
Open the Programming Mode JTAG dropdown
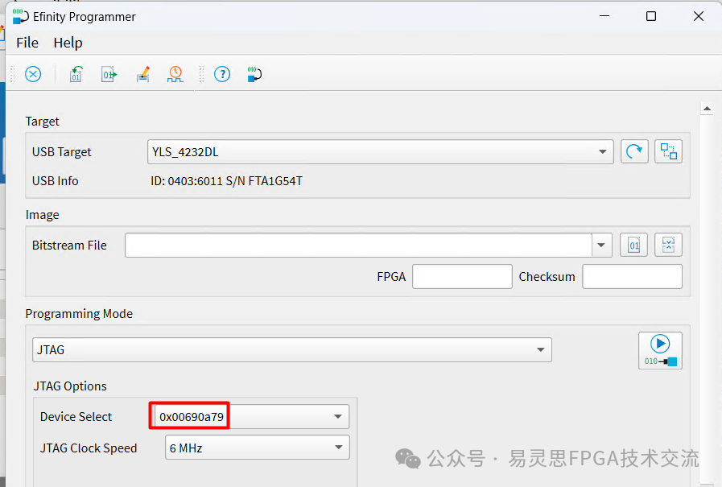coord(541,350)
